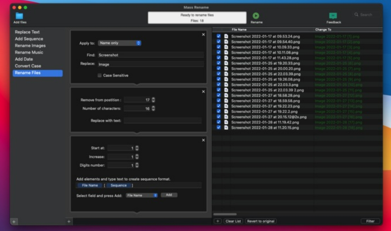This screenshot has width=391, height=231.
Task: Uncheck Screenshot 2022-01-17 at 09.54.40.png
Action: point(218,42)
